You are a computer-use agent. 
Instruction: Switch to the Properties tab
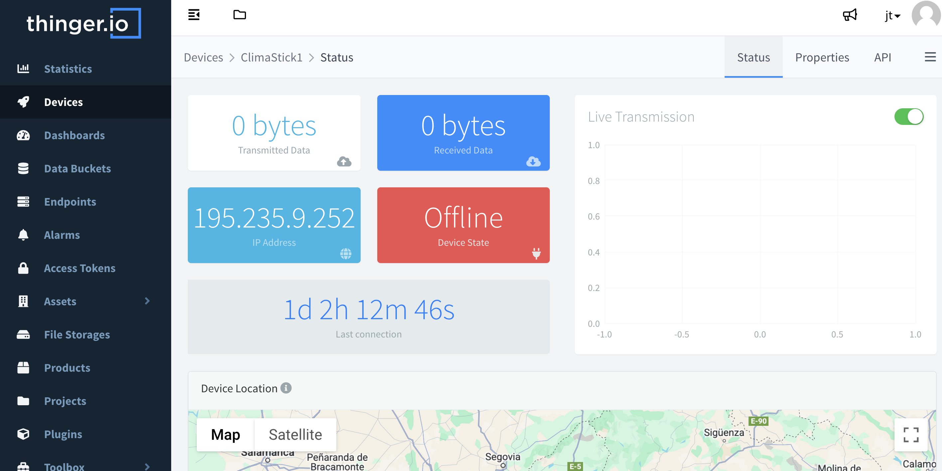pyautogui.click(x=822, y=57)
